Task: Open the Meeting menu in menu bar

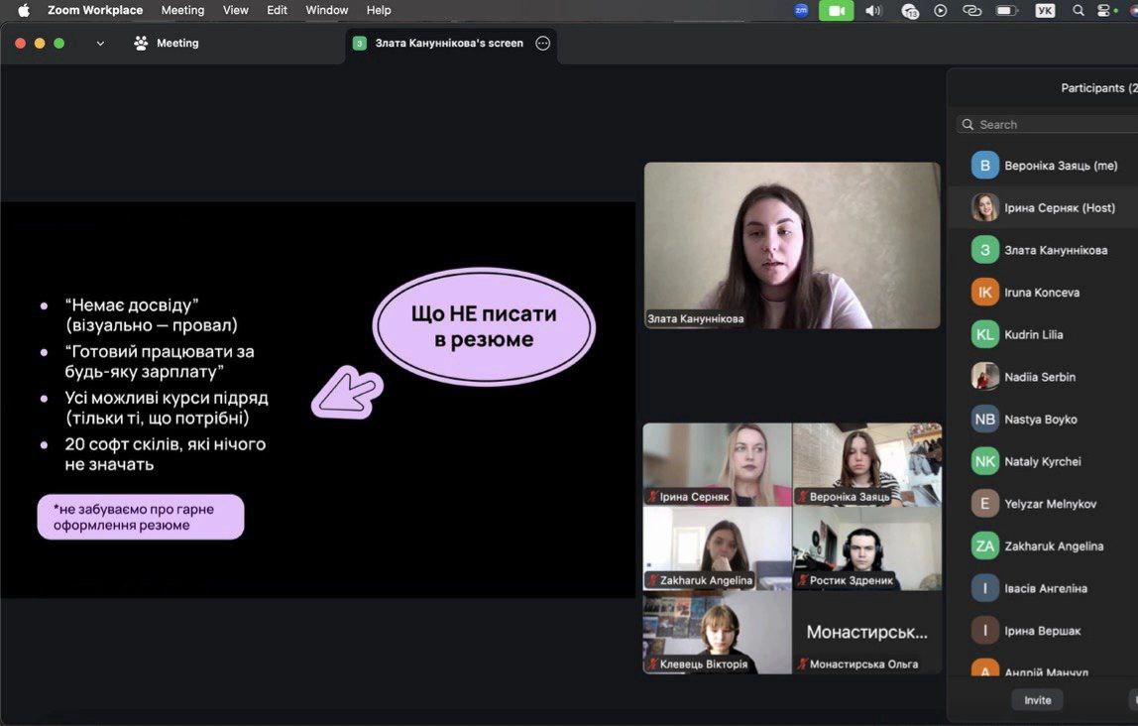Action: click(x=182, y=11)
